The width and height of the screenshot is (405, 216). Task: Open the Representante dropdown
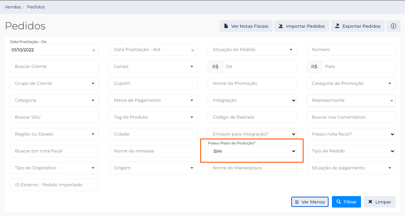point(351,100)
